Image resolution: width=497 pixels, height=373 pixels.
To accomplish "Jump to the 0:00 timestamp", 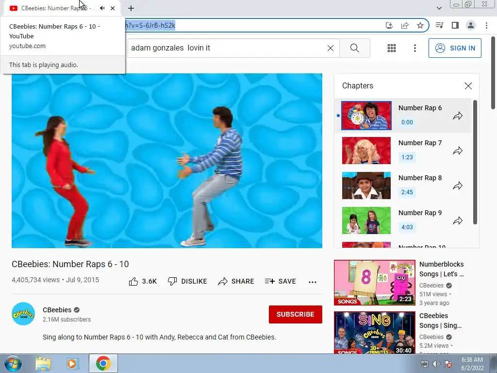I will pos(407,122).
